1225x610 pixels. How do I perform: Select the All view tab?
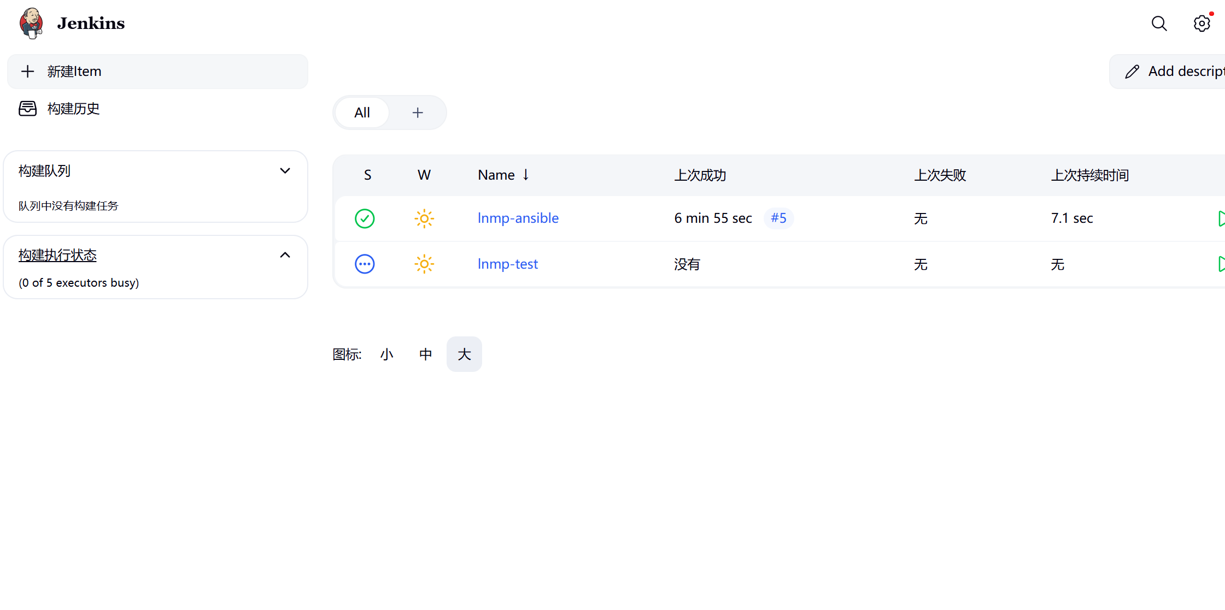362,112
